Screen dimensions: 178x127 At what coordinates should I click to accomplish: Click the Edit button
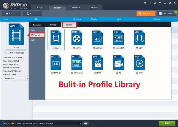(x=32, y=14)
